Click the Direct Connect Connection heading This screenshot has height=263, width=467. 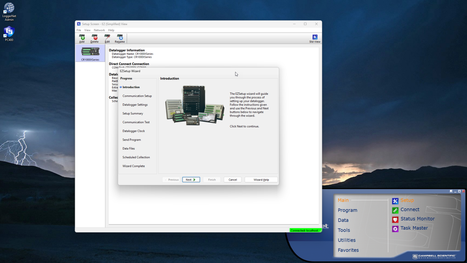coord(129,64)
